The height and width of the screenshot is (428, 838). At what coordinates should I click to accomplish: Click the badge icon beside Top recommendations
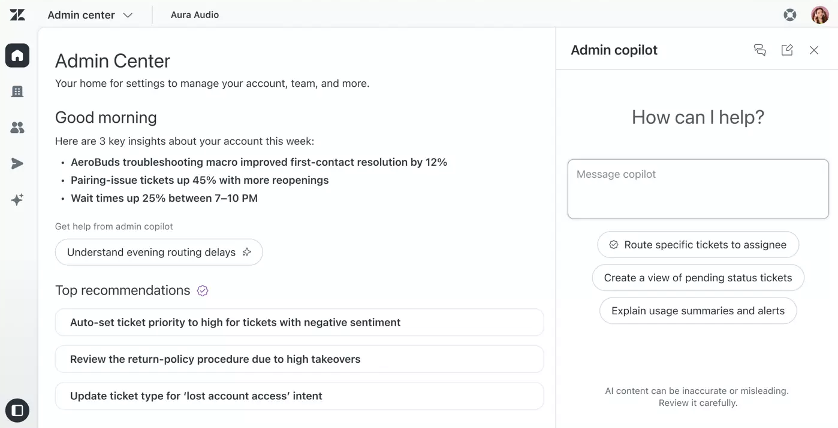click(202, 290)
